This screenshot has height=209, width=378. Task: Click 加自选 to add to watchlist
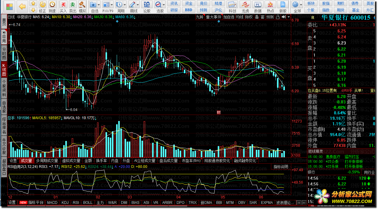[x=229, y=17]
